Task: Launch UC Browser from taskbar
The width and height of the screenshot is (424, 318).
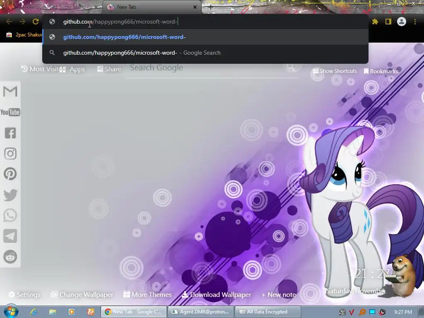Action: [91, 312]
